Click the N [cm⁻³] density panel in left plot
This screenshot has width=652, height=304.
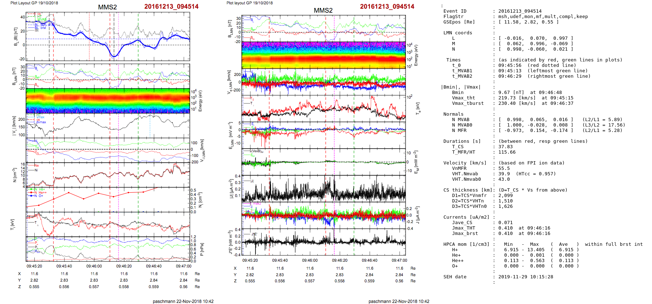[108, 175]
